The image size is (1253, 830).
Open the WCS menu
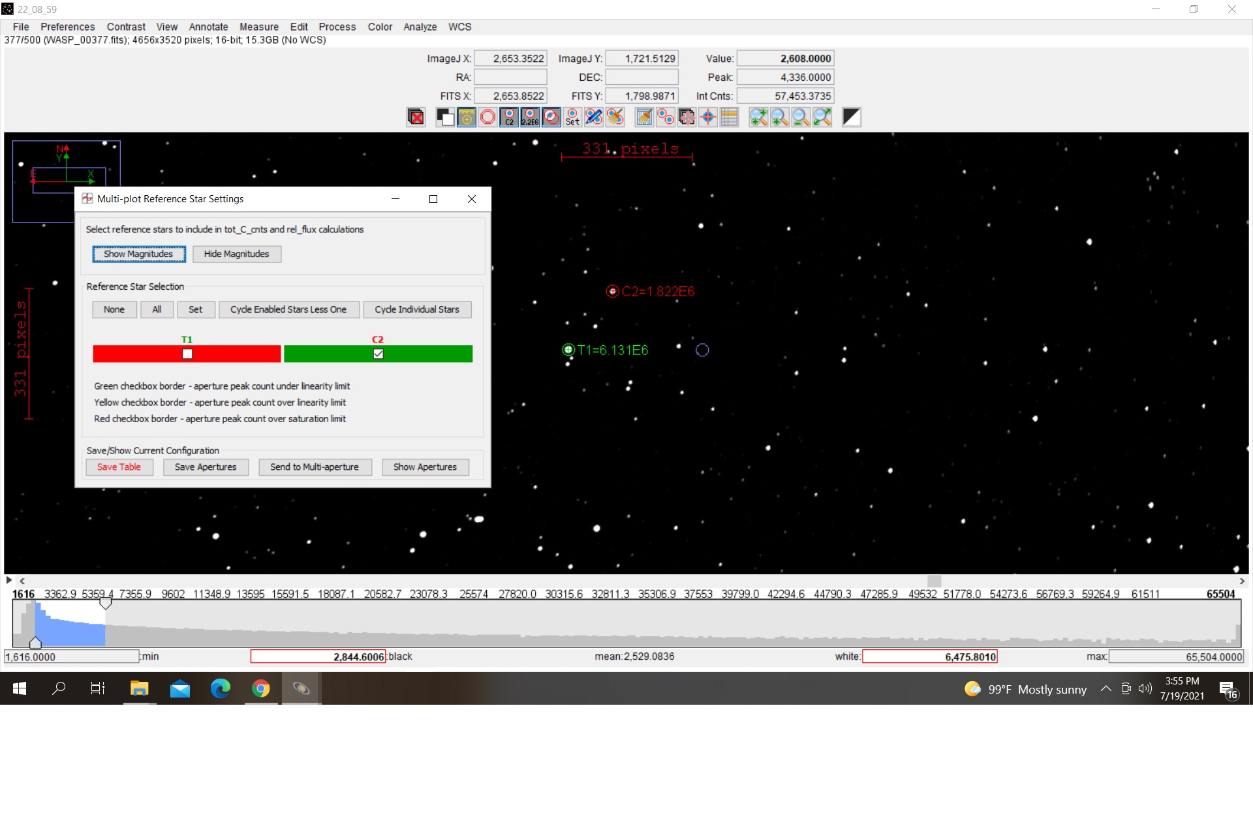459,27
